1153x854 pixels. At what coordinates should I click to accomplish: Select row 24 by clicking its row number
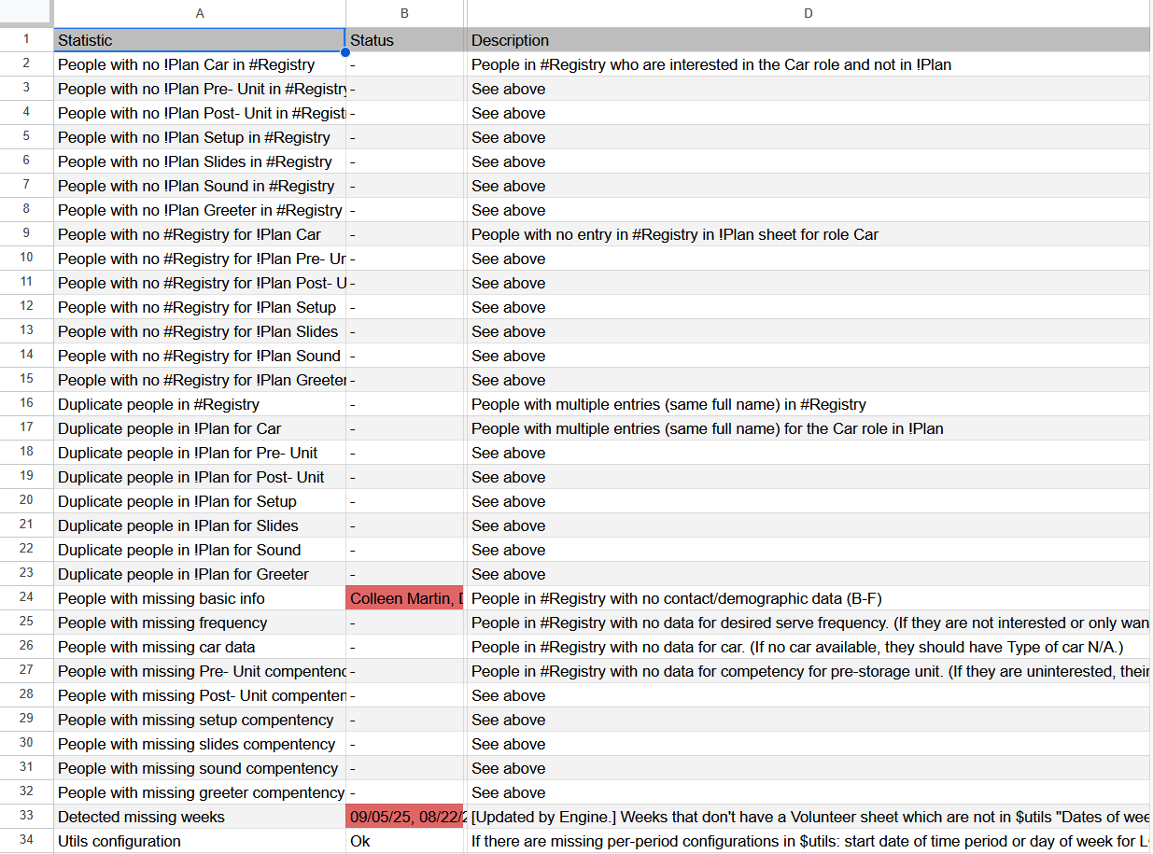(25, 597)
